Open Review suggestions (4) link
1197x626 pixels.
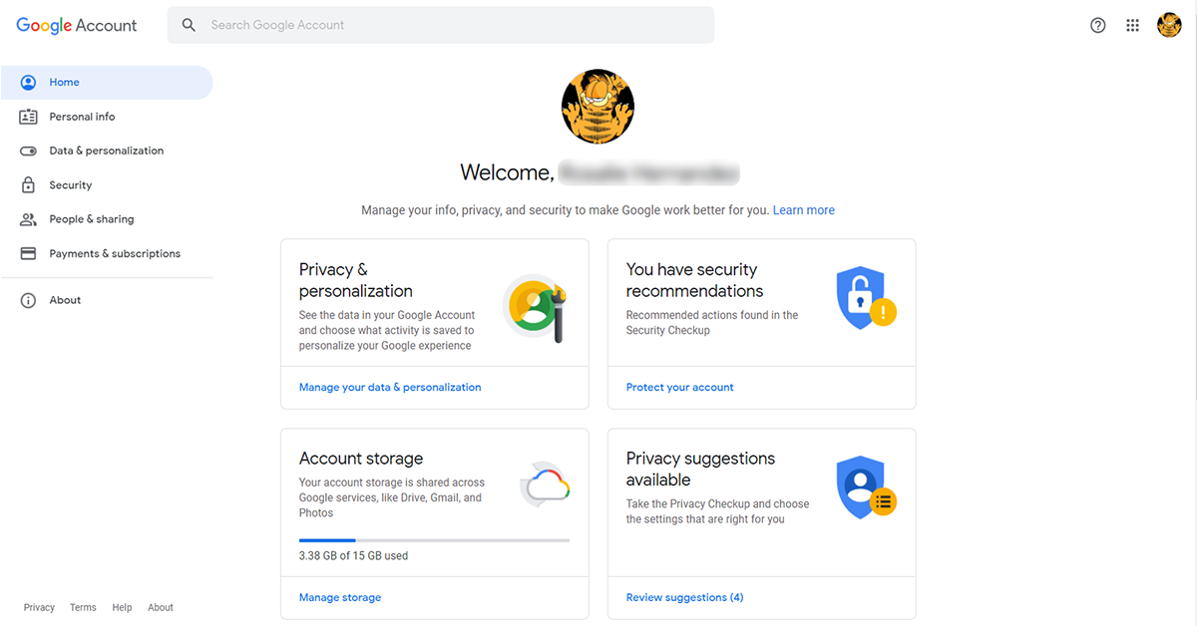[x=685, y=597]
